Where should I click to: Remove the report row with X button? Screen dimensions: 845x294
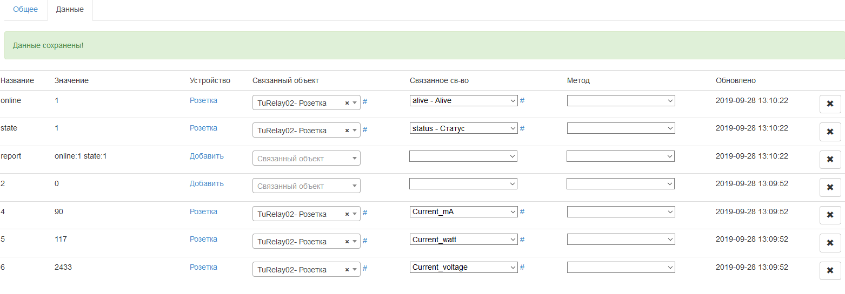[x=830, y=160]
